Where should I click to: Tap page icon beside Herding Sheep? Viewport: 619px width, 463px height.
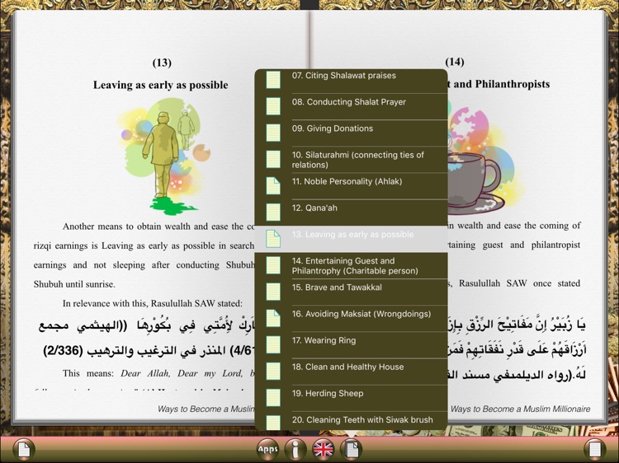pos(273,397)
